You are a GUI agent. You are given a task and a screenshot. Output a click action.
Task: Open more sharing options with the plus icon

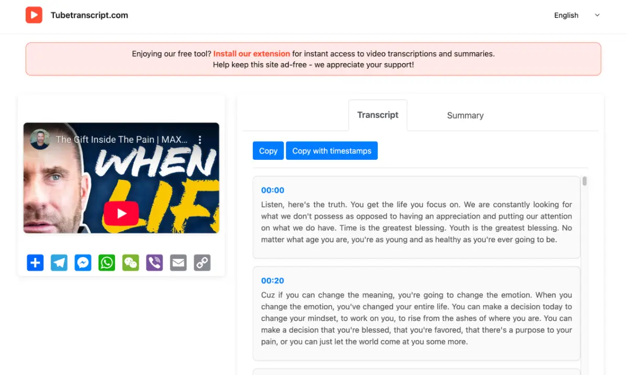(35, 263)
